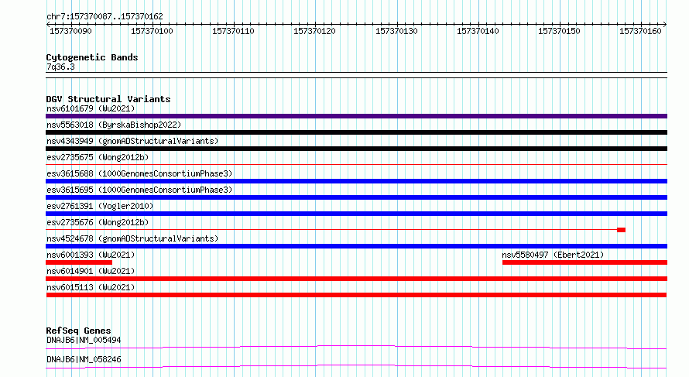Image resolution: width=689 pixels, height=377 pixels.
Task: Click ruler position 157370140
Action: tap(478, 31)
